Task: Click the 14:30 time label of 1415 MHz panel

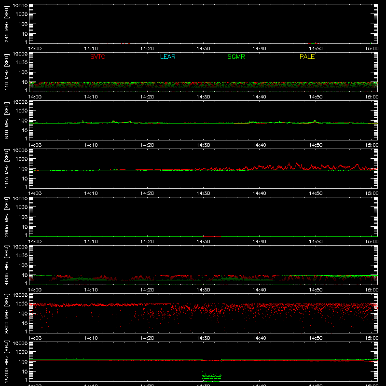Action: point(203,193)
